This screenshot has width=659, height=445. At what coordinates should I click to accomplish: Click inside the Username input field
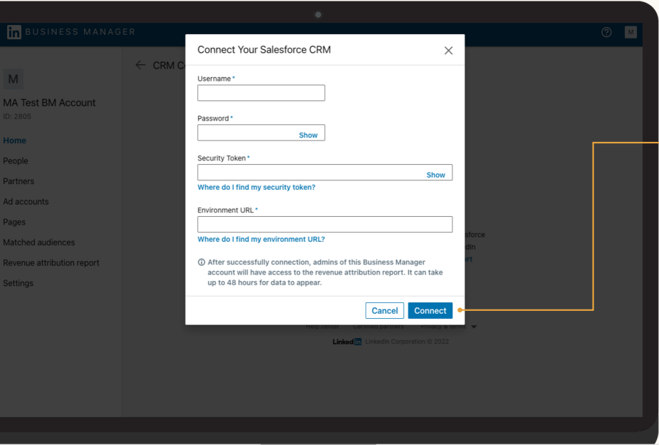(x=261, y=93)
